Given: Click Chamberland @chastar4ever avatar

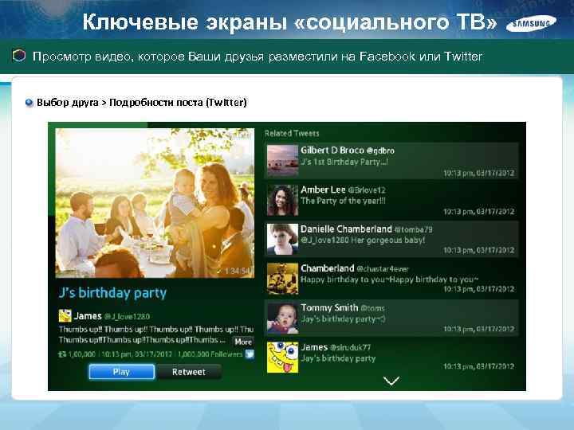Looking at the screenshot, I should (282, 279).
